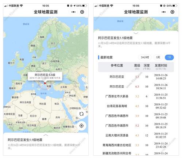
Task: Click the 利比亚 label on map
Action: tap(43, 104)
